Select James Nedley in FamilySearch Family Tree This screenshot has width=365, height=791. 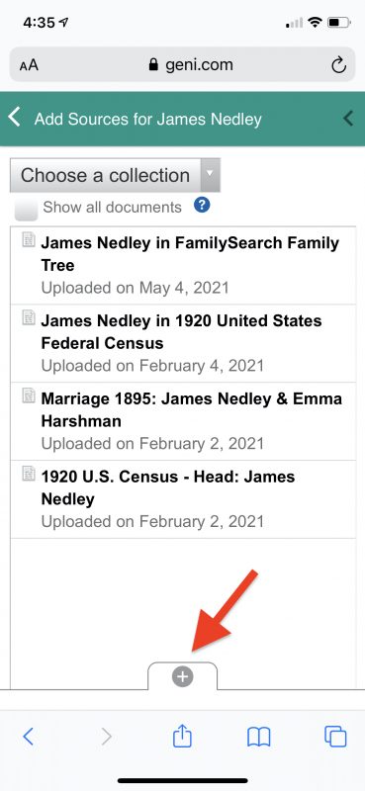(x=183, y=265)
